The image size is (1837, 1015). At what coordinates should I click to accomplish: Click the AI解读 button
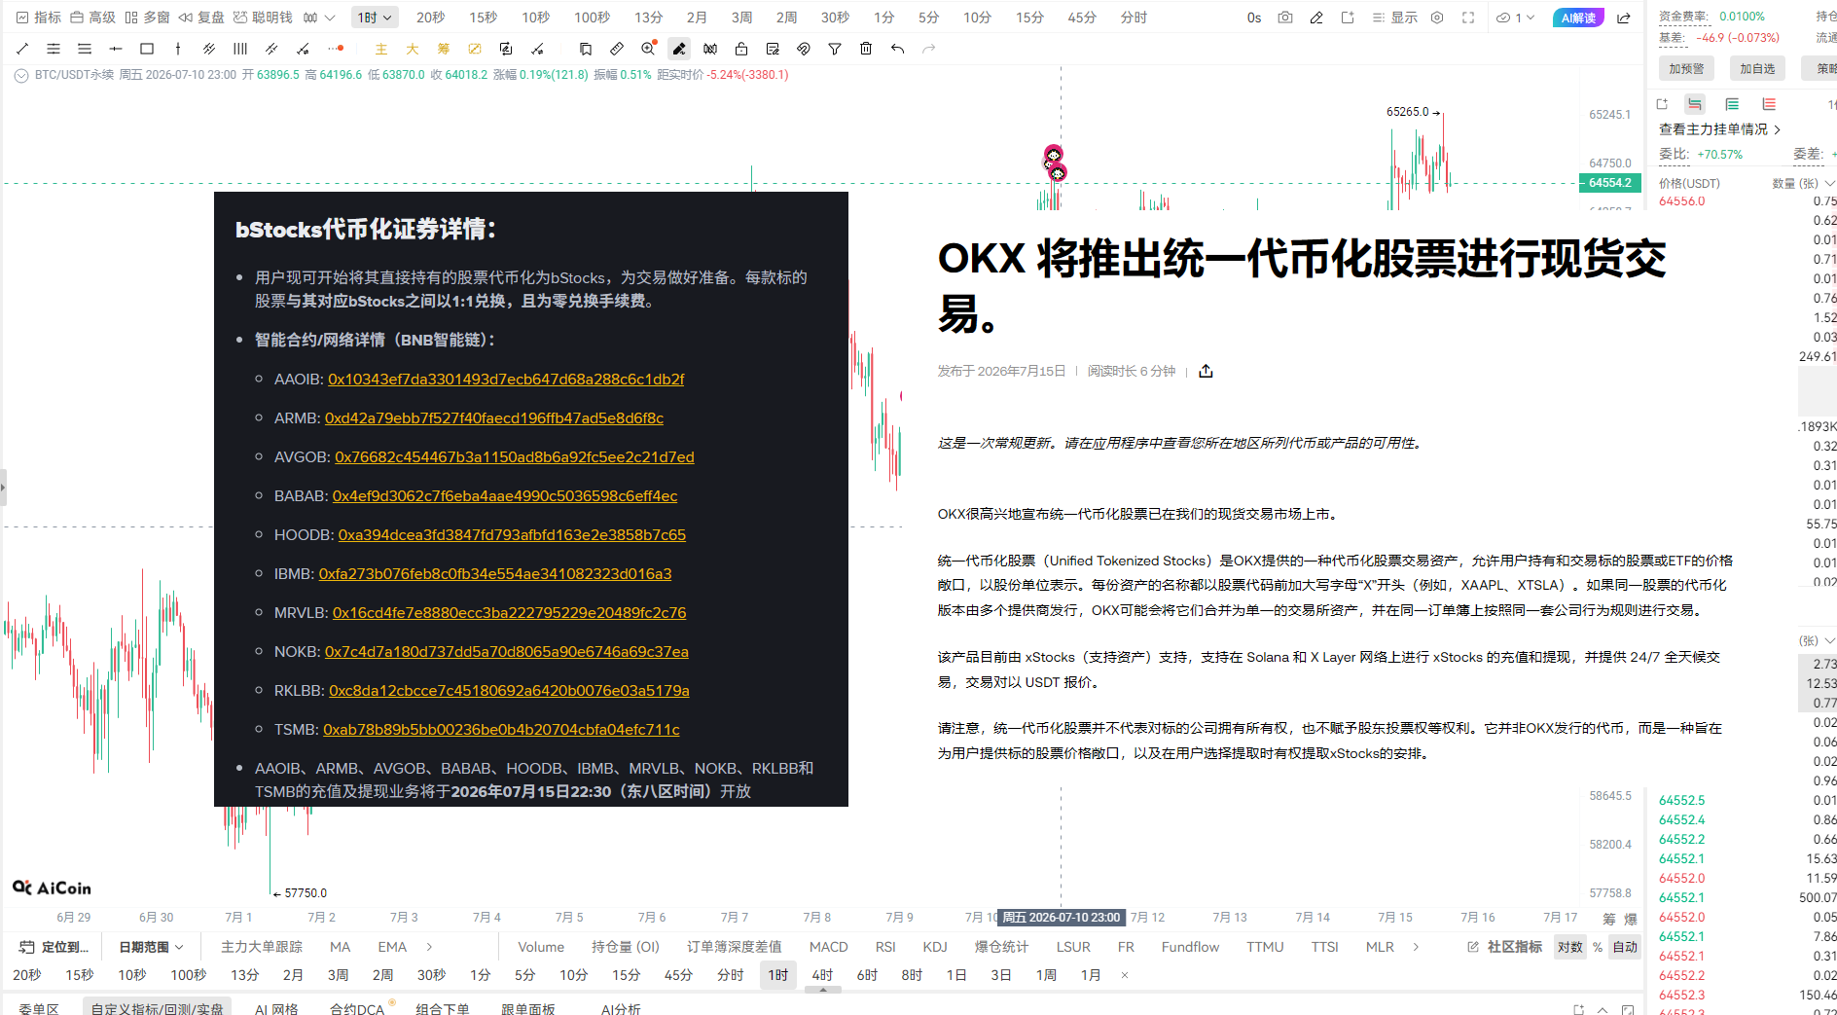[x=1578, y=18]
